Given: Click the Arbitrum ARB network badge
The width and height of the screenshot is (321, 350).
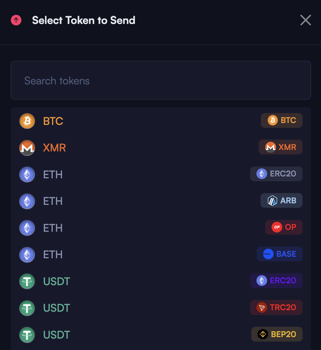Looking at the screenshot, I should pyautogui.click(x=281, y=200).
